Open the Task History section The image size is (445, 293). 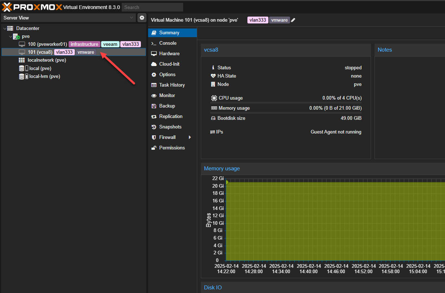click(x=173, y=85)
